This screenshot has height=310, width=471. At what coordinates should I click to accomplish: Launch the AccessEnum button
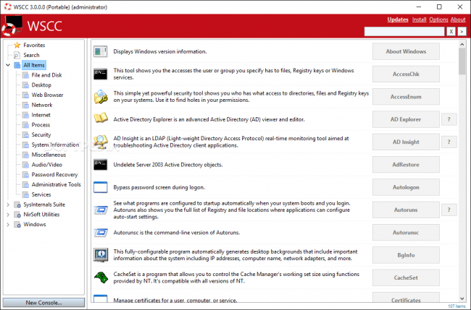coord(406,97)
